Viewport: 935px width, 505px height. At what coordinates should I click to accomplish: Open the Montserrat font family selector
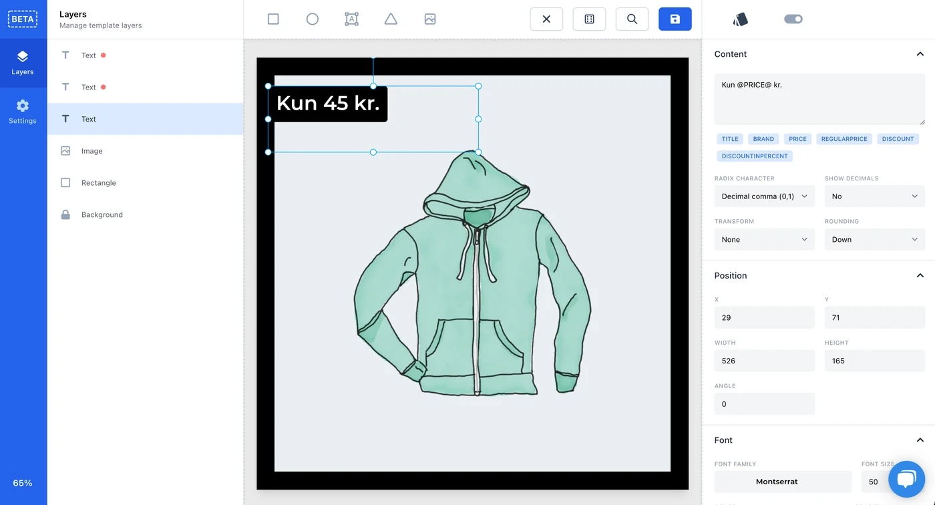783,482
